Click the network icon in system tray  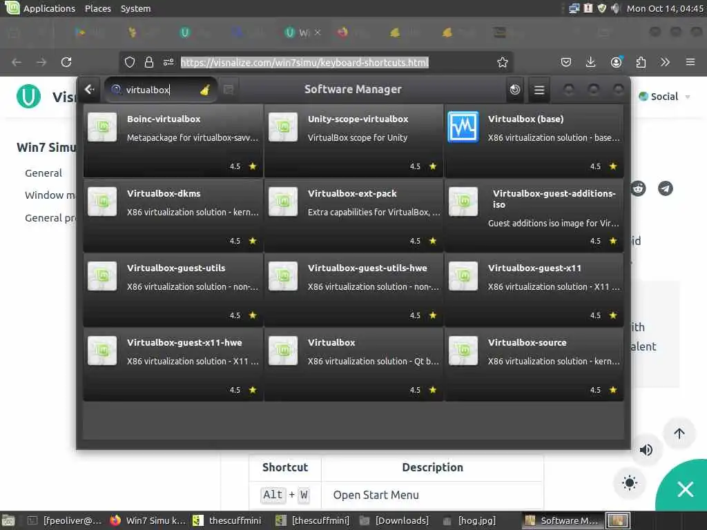point(574,8)
